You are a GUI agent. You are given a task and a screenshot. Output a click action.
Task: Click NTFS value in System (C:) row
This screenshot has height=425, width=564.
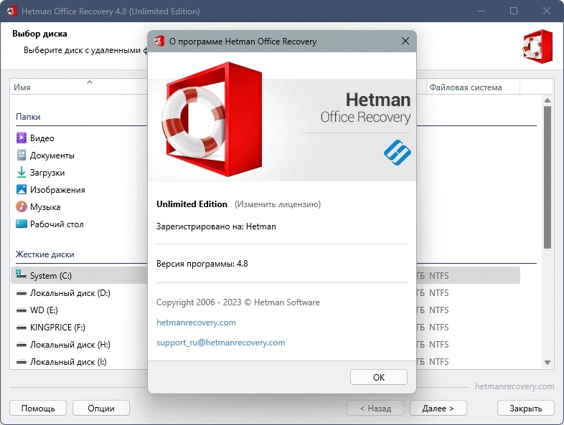pos(439,275)
